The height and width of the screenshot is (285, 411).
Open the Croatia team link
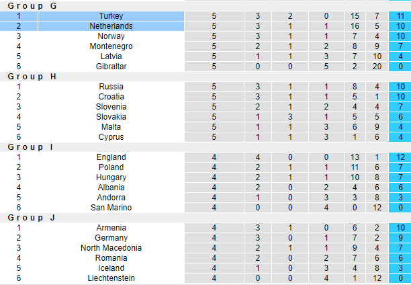click(x=111, y=97)
